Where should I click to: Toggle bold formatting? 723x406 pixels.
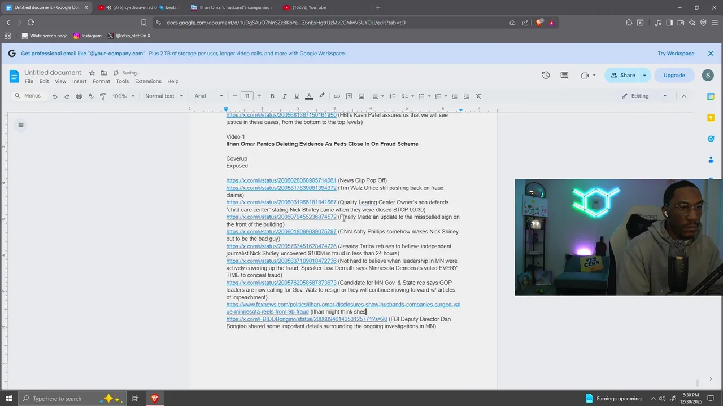(x=272, y=96)
